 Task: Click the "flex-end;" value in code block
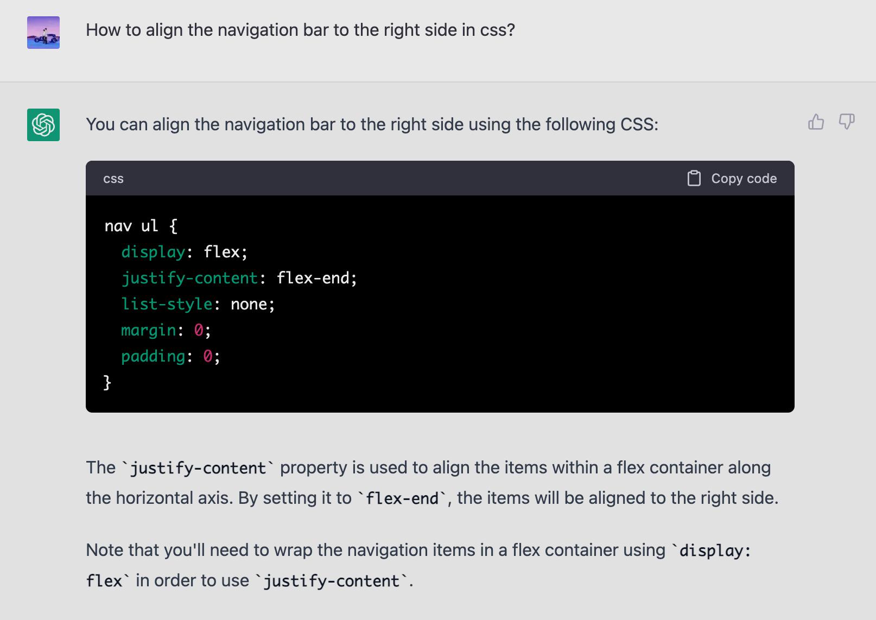(x=316, y=278)
